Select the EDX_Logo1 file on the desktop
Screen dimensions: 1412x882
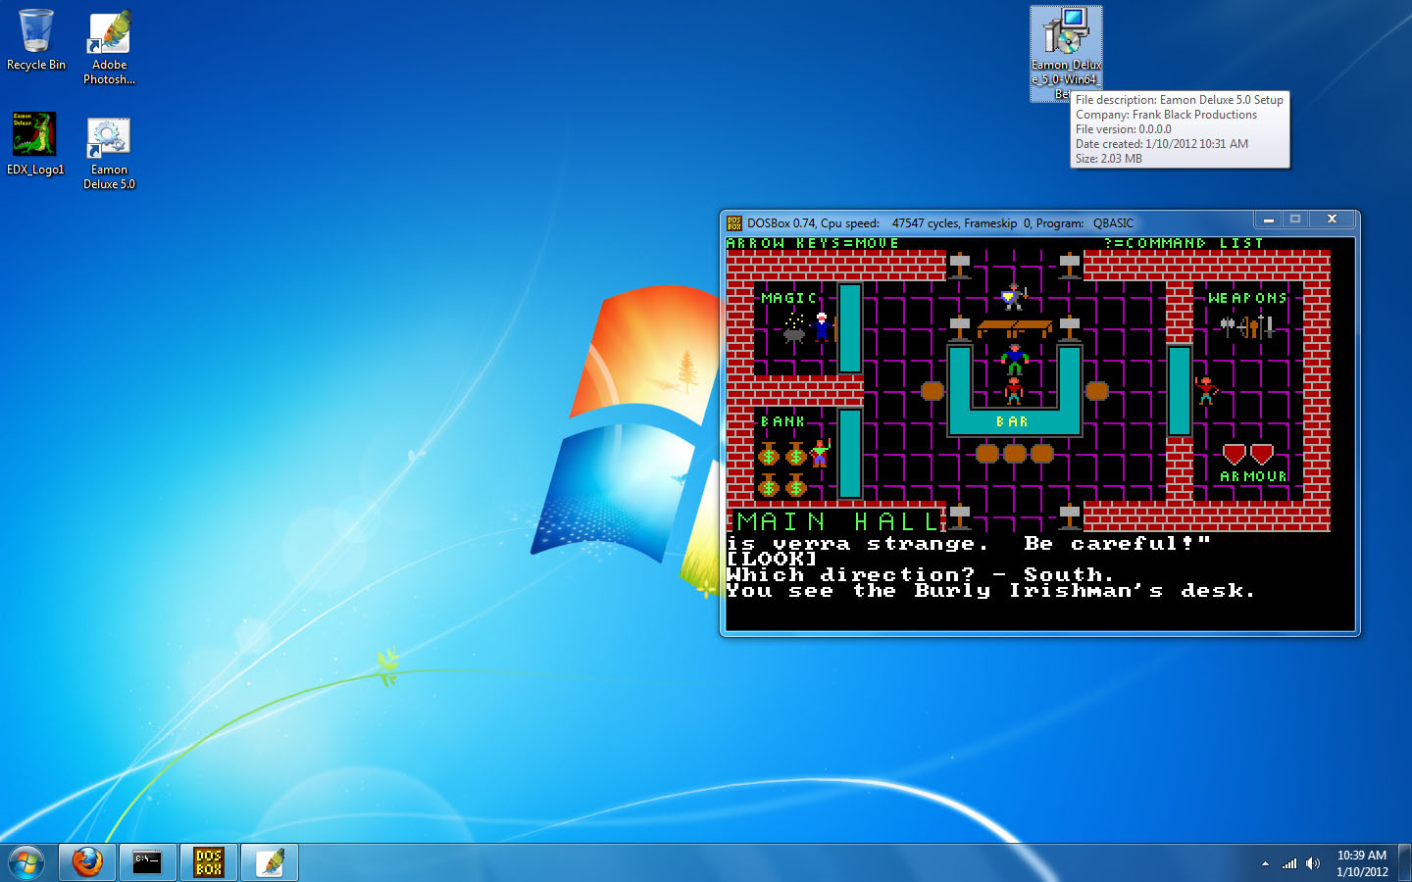click(x=35, y=144)
